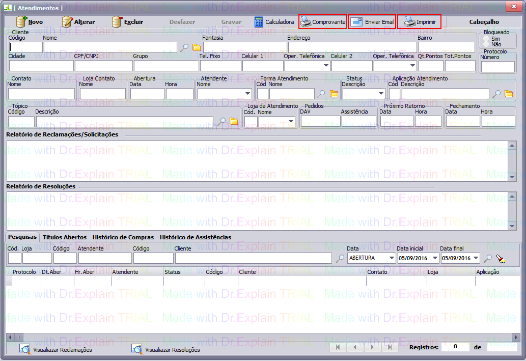Expand the Data ABERTURA filter dropdown

[391, 258]
